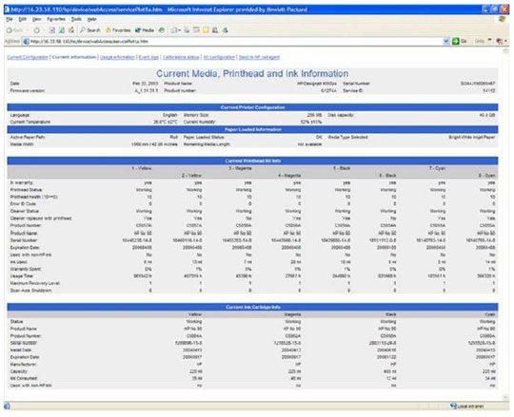Show History using the toolbar icon
514x417 pixels.
point(161,30)
